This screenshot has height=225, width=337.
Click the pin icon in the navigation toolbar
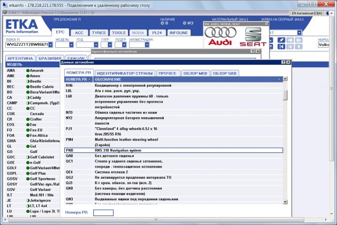coord(281,40)
